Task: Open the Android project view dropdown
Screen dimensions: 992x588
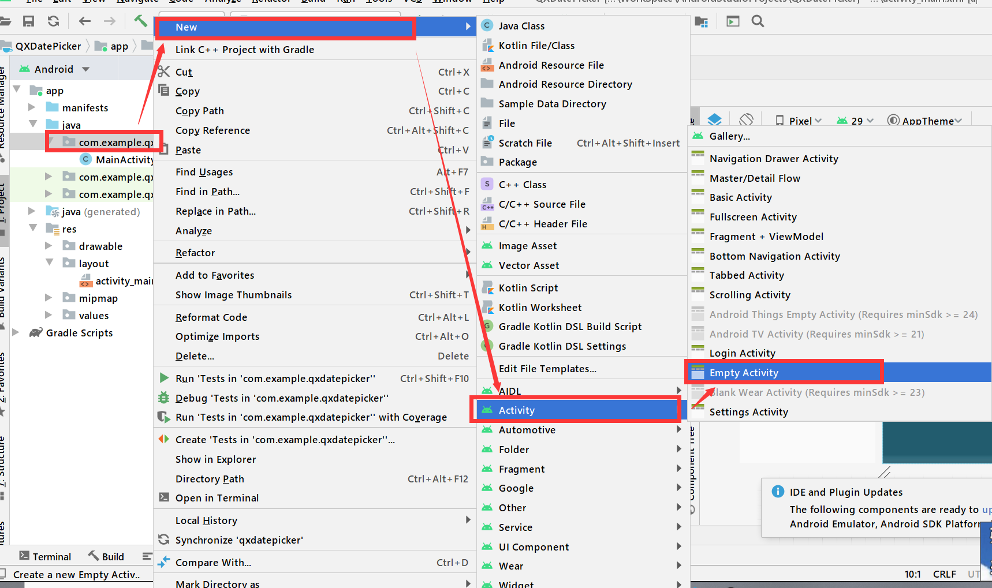Action: point(54,69)
